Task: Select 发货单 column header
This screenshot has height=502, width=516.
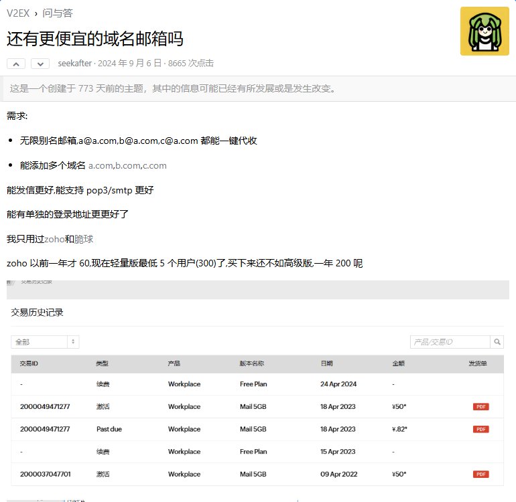Action: (x=478, y=363)
